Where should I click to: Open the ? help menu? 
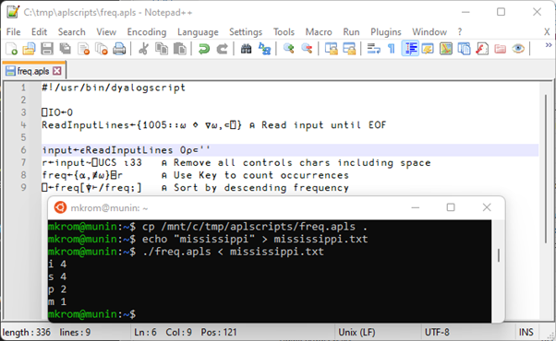pos(460,32)
